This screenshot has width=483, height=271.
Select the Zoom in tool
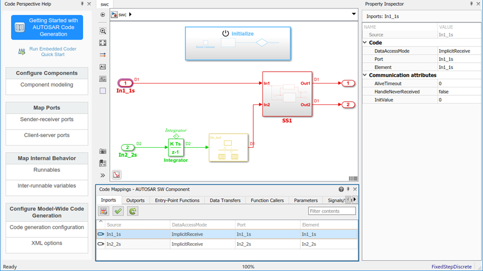pos(103,31)
